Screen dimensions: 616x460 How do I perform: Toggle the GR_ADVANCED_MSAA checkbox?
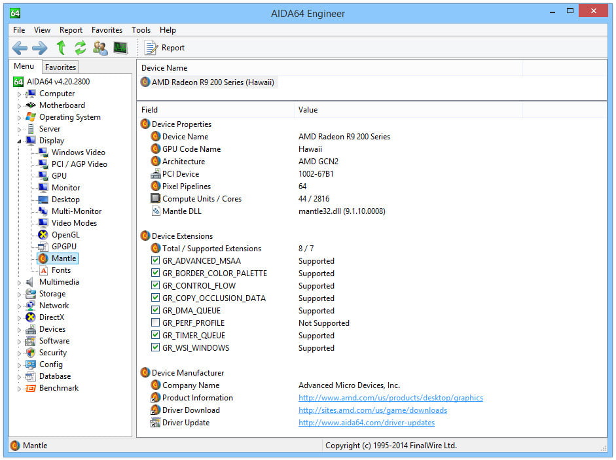tap(156, 261)
